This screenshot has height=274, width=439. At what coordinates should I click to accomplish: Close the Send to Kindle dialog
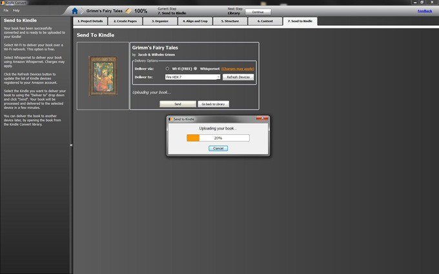(262, 119)
